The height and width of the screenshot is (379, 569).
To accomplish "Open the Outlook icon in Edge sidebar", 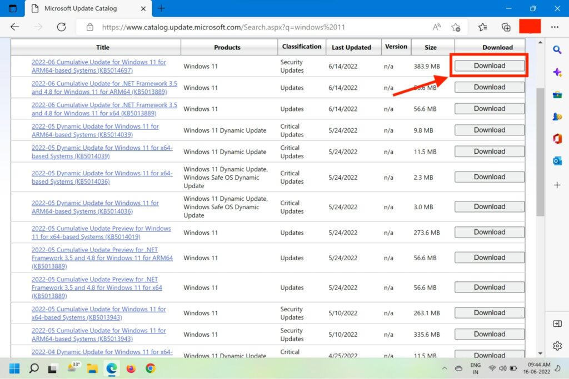I will coord(557,161).
